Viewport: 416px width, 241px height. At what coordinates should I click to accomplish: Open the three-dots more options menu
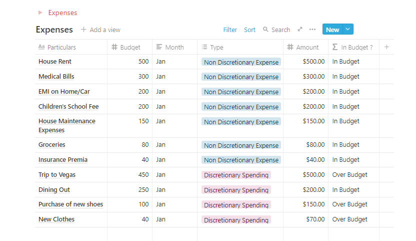coord(312,30)
